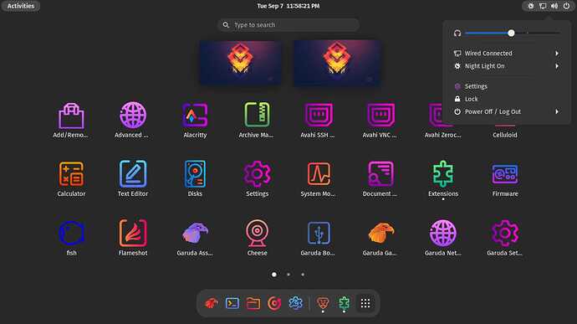Select the first app grid page dot
The height and width of the screenshot is (324, 577).
274,275
